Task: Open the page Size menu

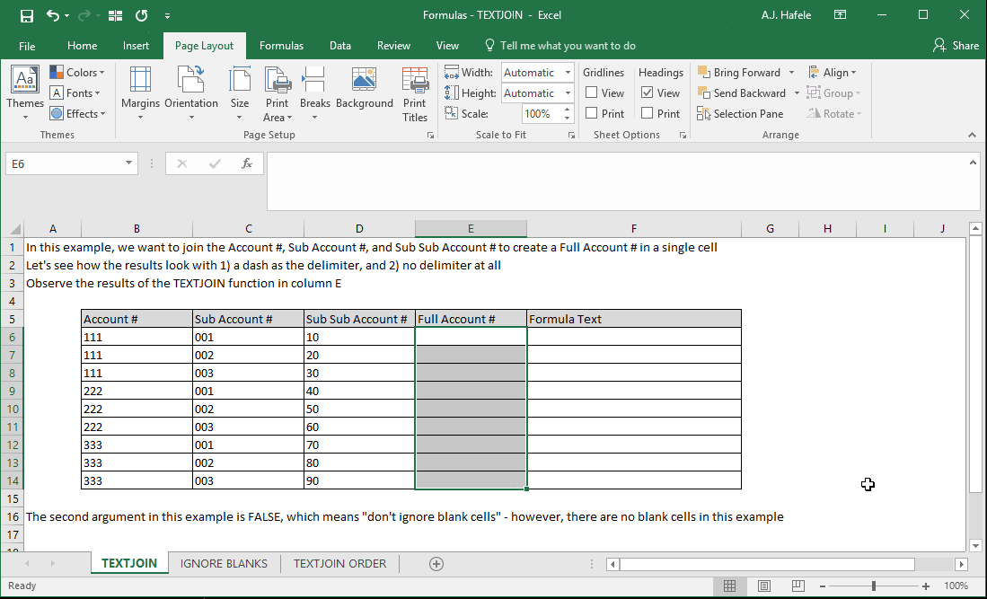Action: [x=239, y=93]
